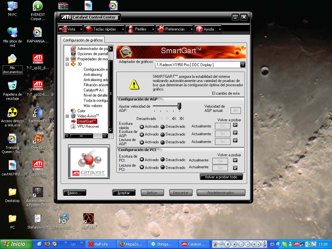Click the Overlord desktop icon
Screen dimensions: 332x249
coord(38,139)
